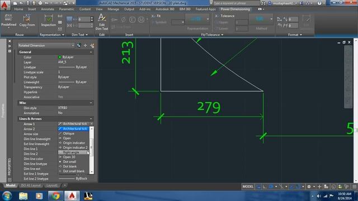Click the Copy From tool icon
The height and width of the screenshot is (201, 358).
[x=27, y=21]
